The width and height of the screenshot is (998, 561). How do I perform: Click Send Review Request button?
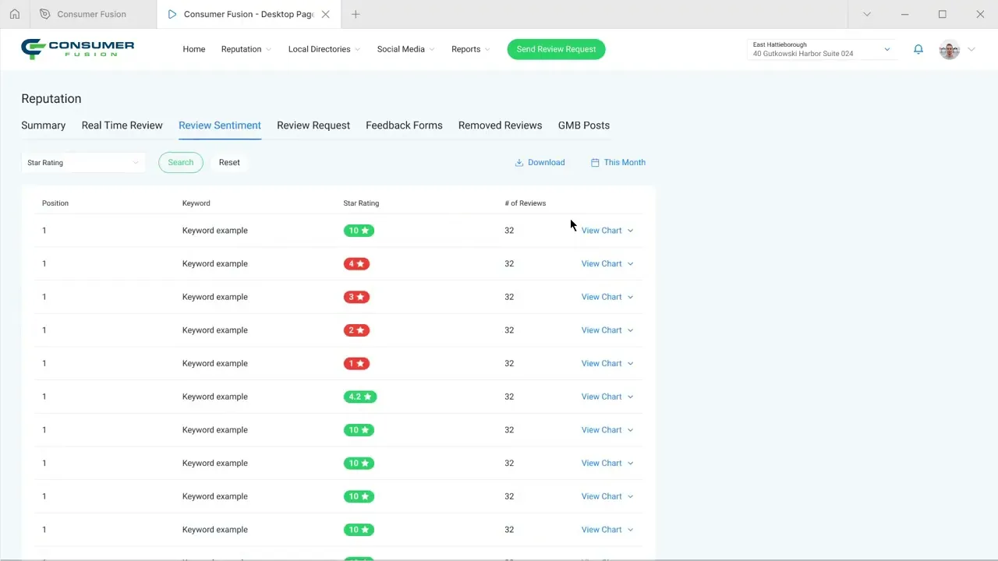tap(556, 49)
